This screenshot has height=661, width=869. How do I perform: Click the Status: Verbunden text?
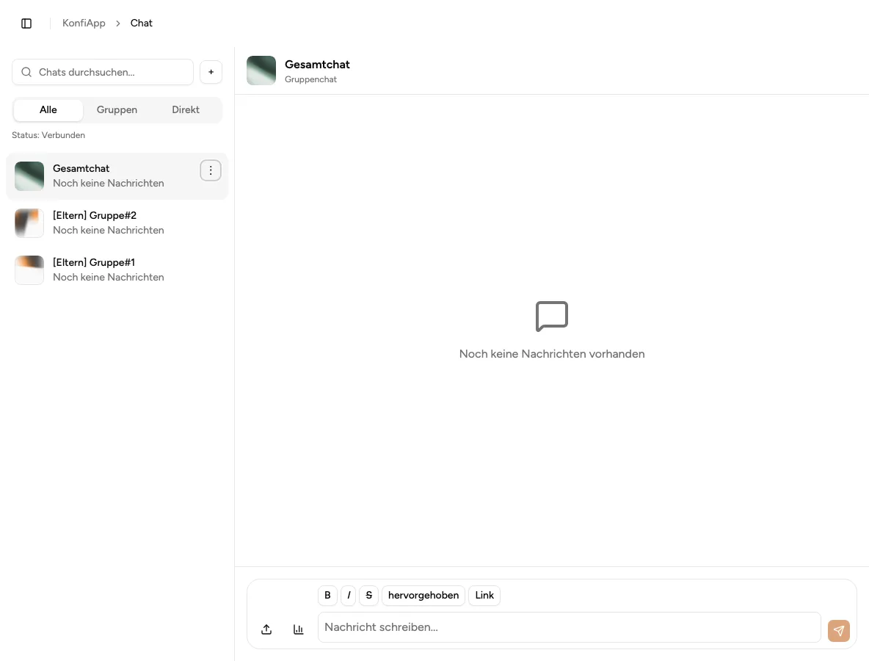click(48, 135)
